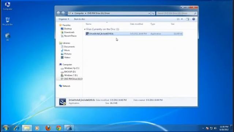The width and height of the screenshot is (234, 132).
Task: Click Application type cell of DriverInstall
Action: click(156, 34)
